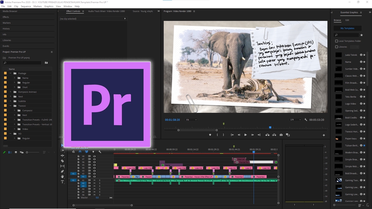
Task: Click the My Templates button
Action: [x=347, y=28]
